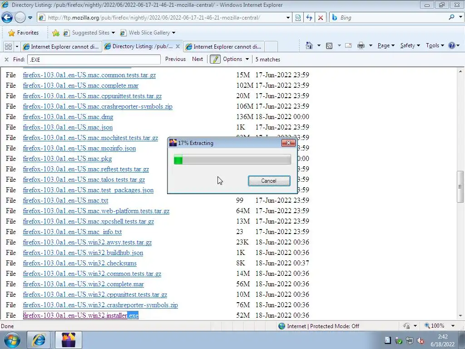Open firefox-103.0a1.en-US.mac_info.txt link
The width and height of the screenshot is (465, 349).
click(72, 232)
